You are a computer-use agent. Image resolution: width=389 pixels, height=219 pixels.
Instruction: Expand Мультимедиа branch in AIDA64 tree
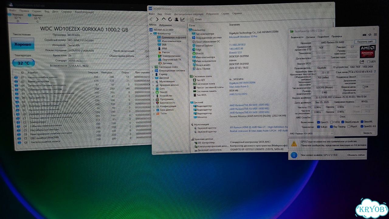[153, 82]
